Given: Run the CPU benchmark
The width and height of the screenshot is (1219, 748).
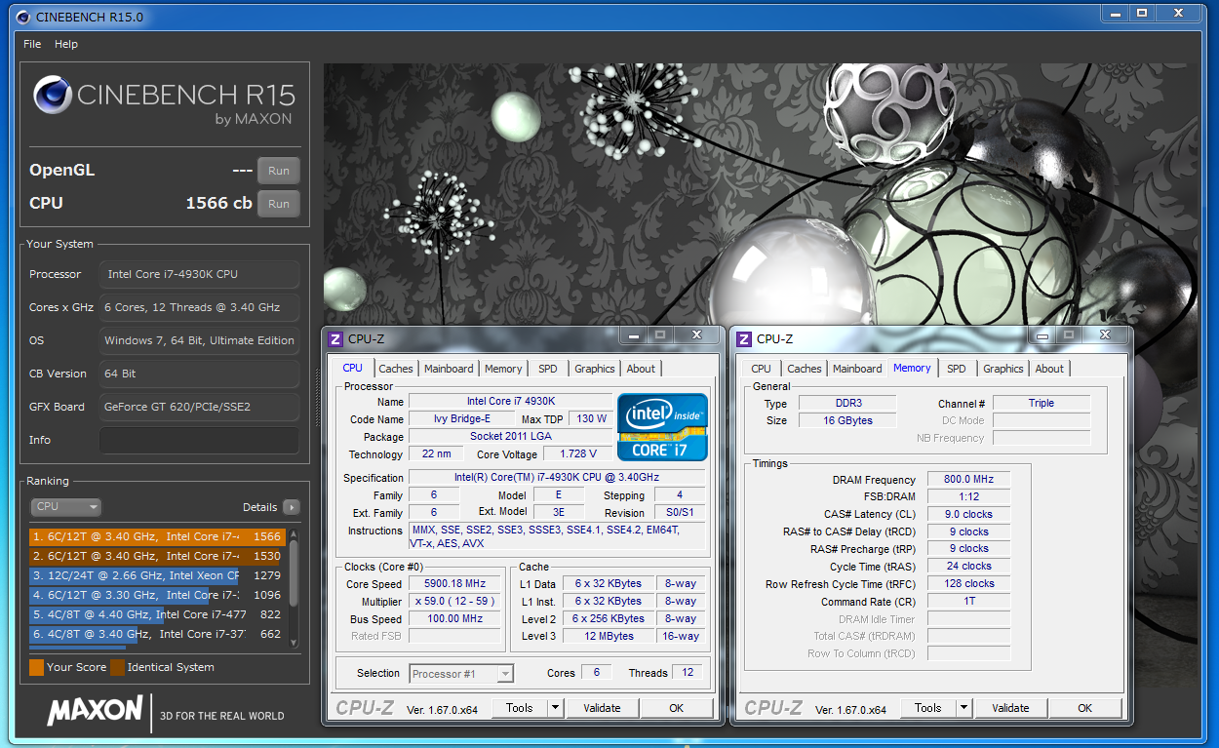Looking at the screenshot, I should (x=279, y=204).
